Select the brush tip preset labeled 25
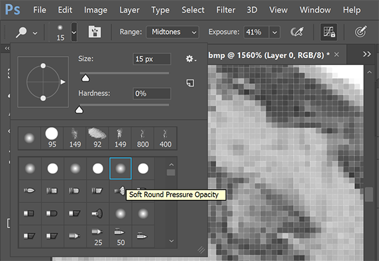 point(98,236)
